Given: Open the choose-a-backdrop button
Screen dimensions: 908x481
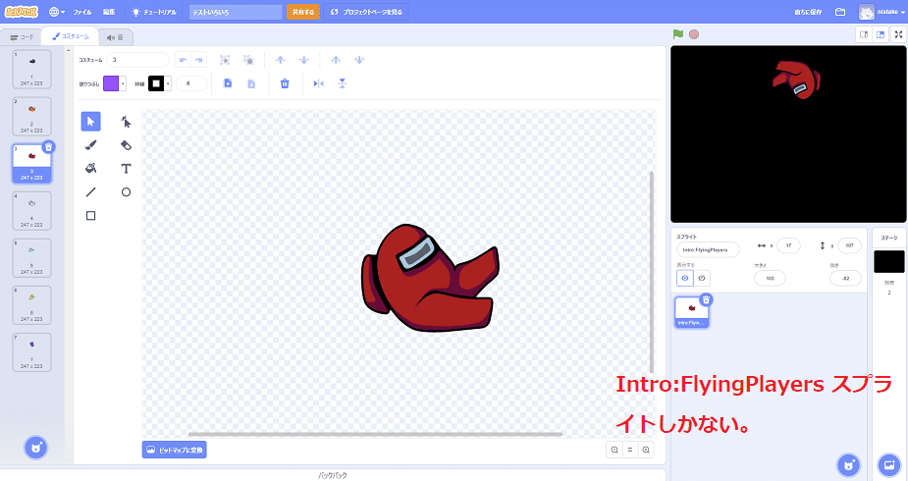Looking at the screenshot, I should click(889, 464).
